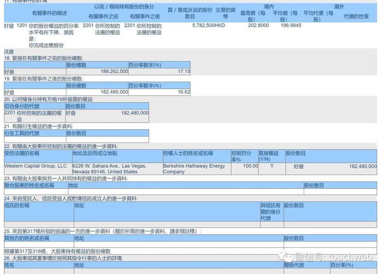
Task: Click percentage figure 17.15
Action: 184,71
